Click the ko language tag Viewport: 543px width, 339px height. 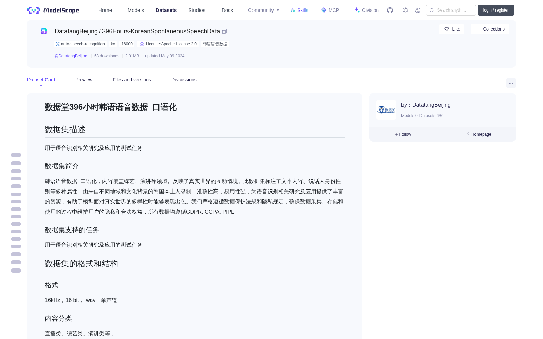[x=113, y=44]
